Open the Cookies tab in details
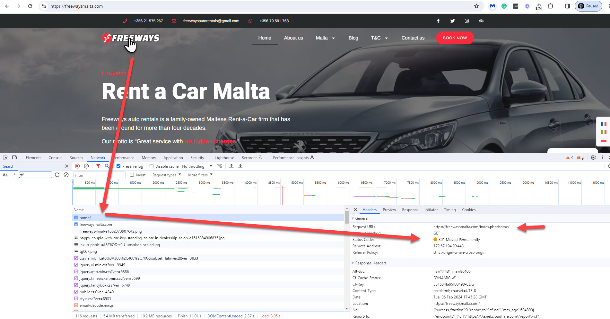610x319 pixels. click(x=469, y=209)
